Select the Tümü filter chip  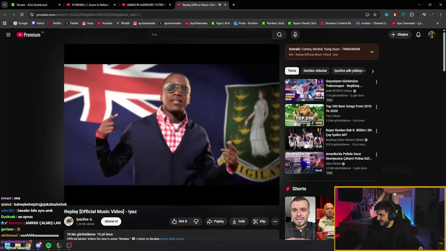click(x=292, y=71)
